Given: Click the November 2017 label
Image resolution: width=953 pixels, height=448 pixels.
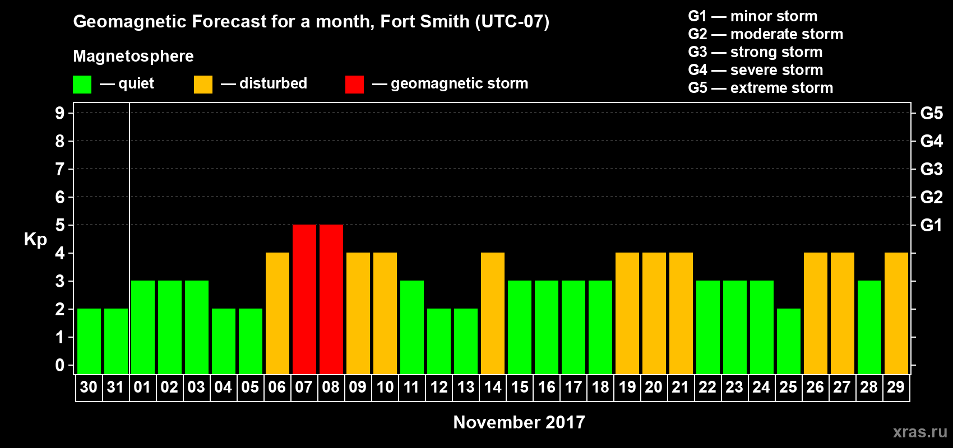Looking at the screenshot, I should (x=519, y=422).
